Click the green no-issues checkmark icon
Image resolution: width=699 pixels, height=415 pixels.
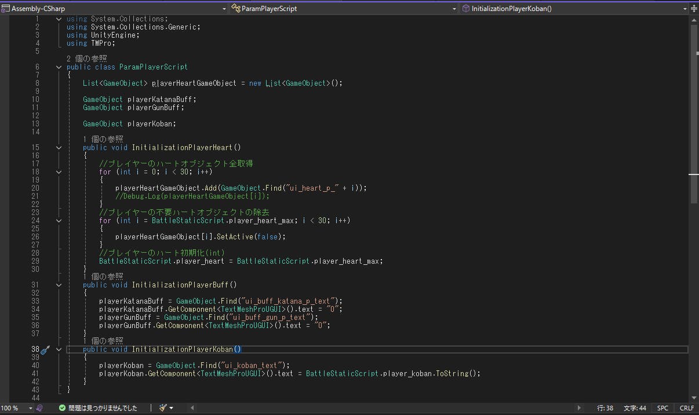click(62, 408)
